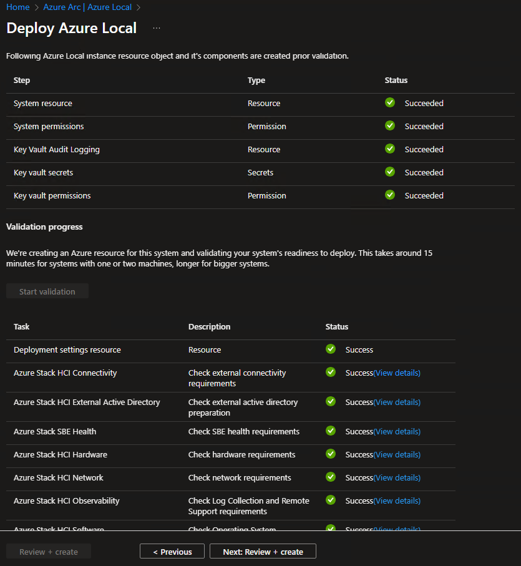The width and height of the screenshot is (521, 566).
Task: Click 'Check hardware requirements' description
Action: pyautogui.click(x=241, y=454)
